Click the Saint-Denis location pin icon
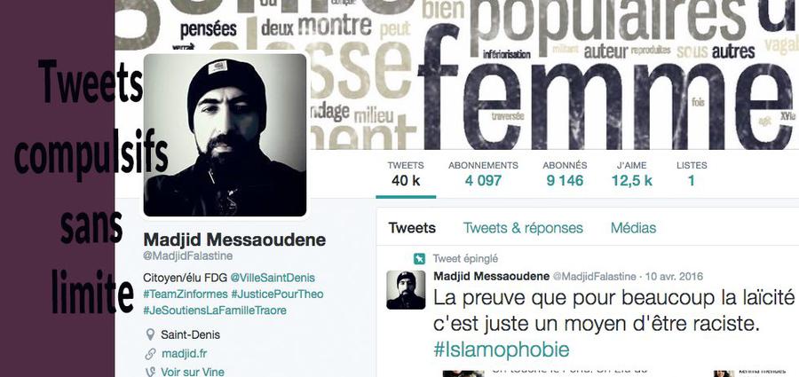 150,334
